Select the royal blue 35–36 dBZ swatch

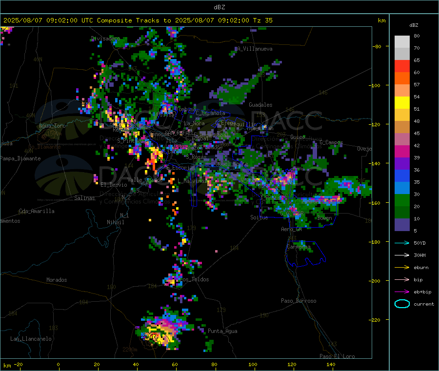[402, 176]
